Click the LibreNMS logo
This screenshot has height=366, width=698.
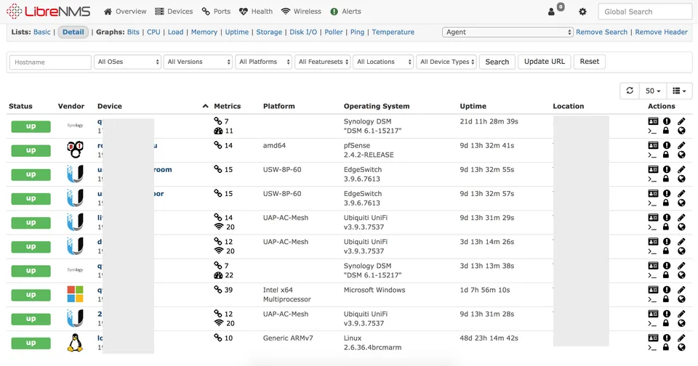click(48, 12)
